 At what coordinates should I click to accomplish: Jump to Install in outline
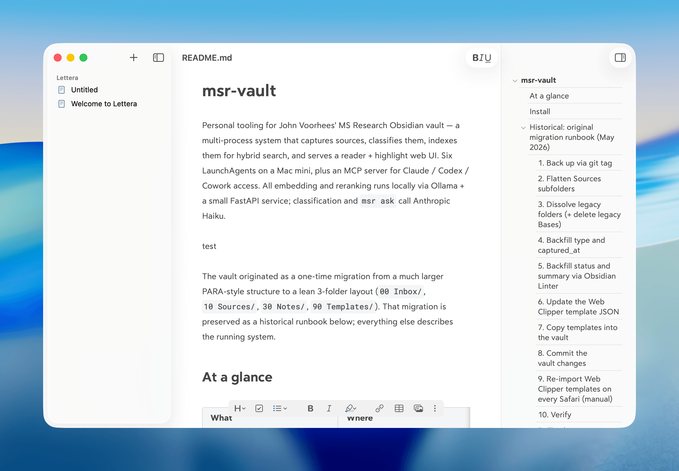(540, 112)
